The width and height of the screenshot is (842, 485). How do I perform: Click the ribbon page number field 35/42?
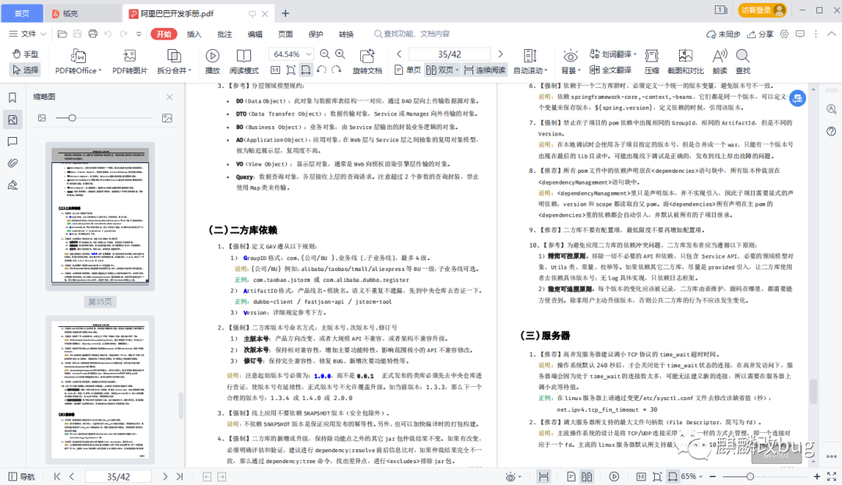(x=450, y=54)
